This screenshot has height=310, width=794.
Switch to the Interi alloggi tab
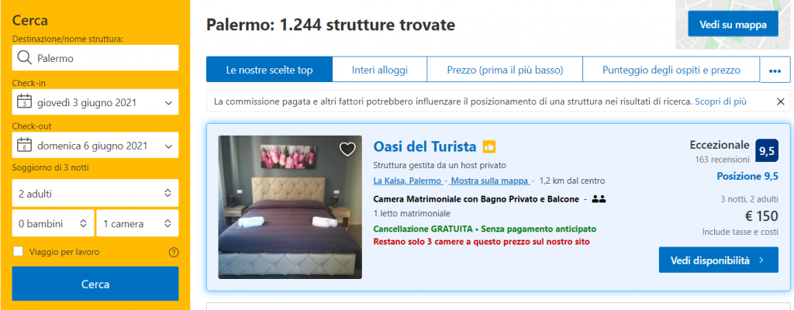click(380, 70)
